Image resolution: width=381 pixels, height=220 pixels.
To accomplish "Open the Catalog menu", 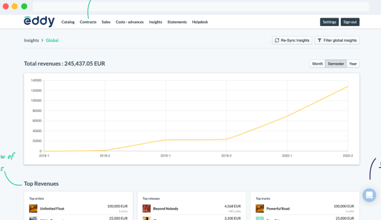I will click(x=68, y=22).
